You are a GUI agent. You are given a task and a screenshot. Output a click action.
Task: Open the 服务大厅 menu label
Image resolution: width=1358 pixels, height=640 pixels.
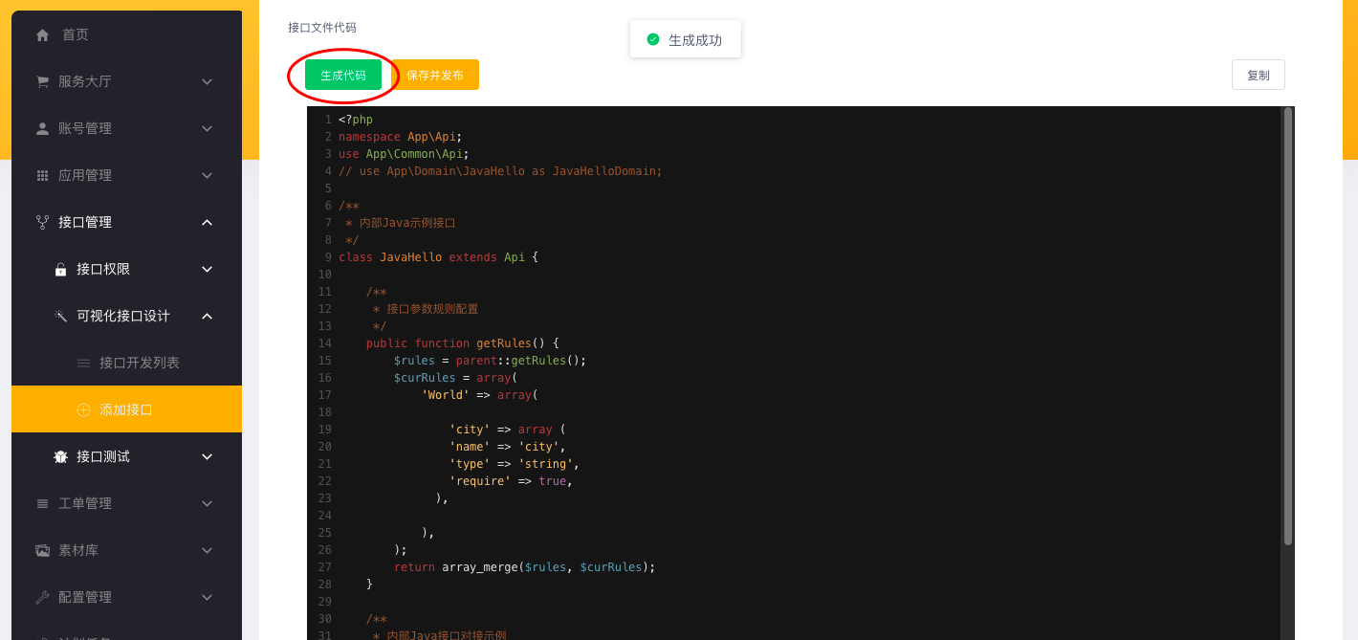[85, 81]
